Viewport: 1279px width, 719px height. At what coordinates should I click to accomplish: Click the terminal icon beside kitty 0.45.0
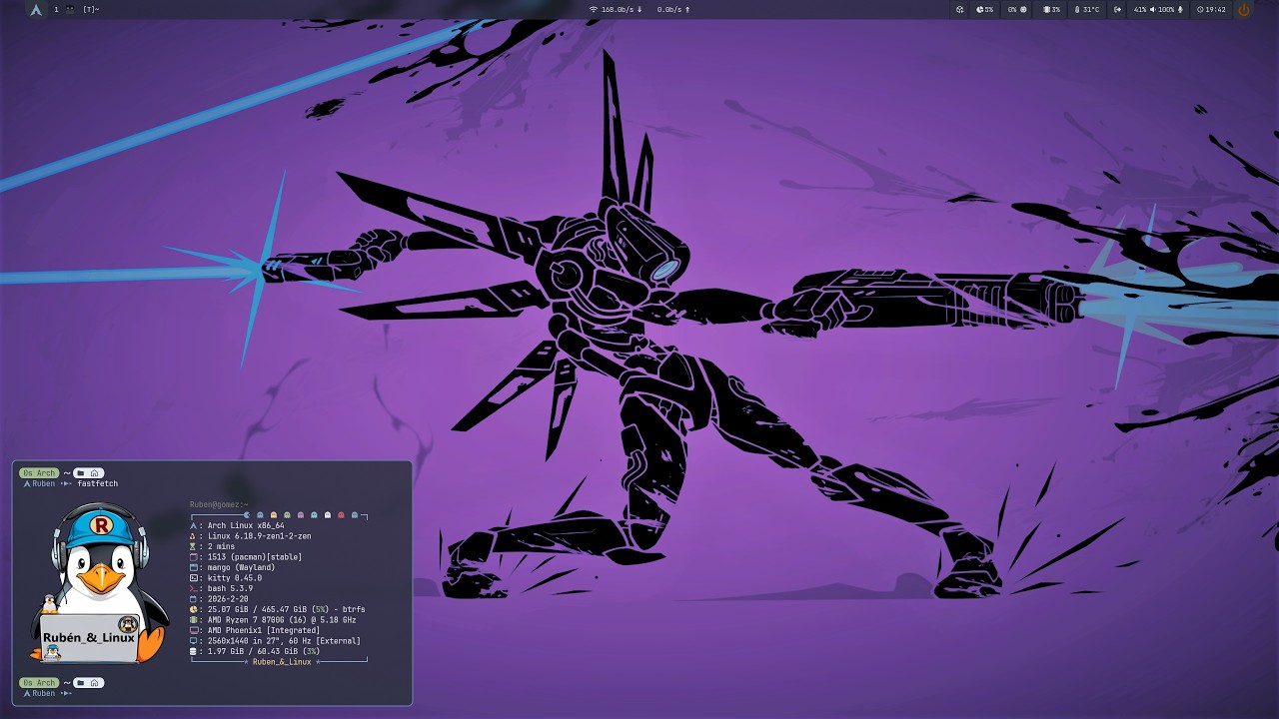[x=194, y=578]
